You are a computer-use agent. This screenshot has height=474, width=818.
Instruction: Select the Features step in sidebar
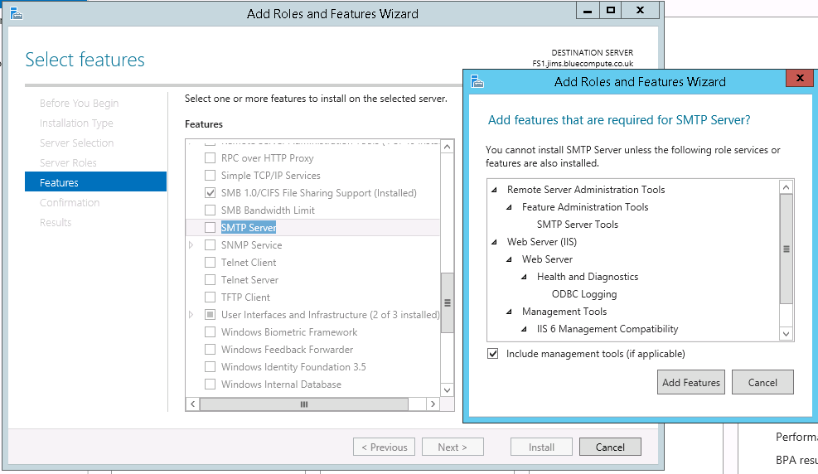pyautogui.click(x=59, y=182)
